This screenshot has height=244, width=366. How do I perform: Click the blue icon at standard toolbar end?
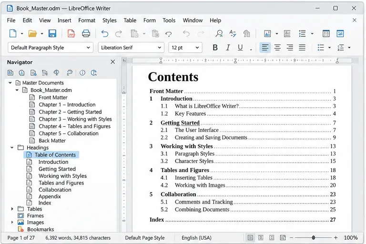[x=340, y=34]
